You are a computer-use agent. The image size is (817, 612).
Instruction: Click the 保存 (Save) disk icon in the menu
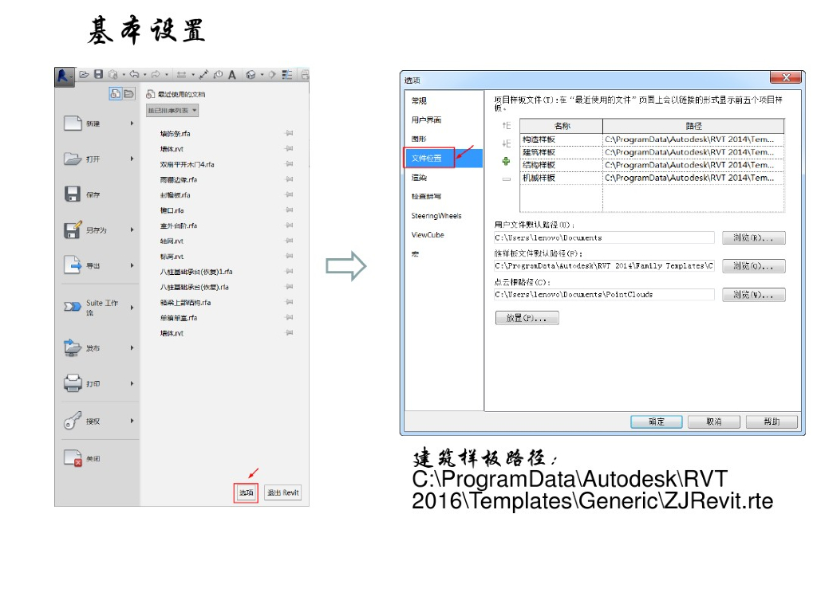point(73,194)
